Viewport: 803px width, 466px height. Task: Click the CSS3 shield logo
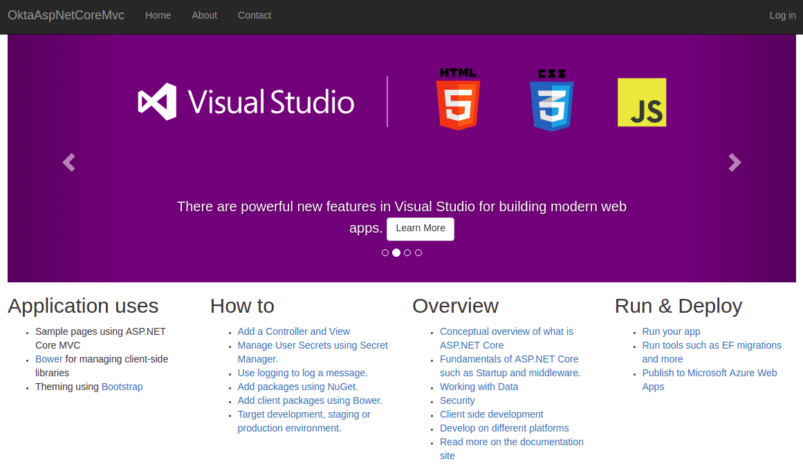tap(551, 101)
